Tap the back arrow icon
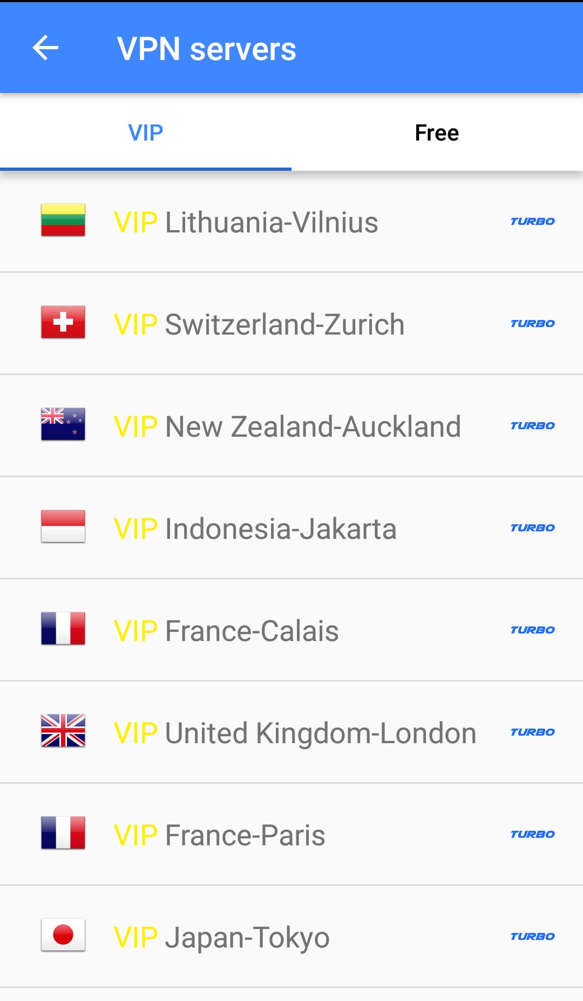 (x=45, y=48)
